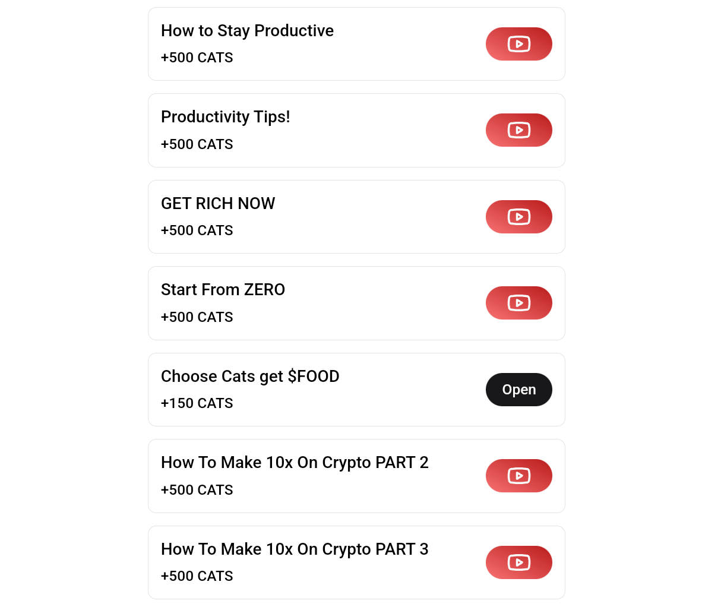Click the +500 CATS label under GET RICH NOW
Image resolution: width=702 pixels, height=607 pixels.
point(197,230)
